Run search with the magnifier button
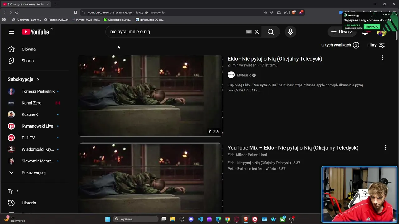399x224 pixels. 271,32
